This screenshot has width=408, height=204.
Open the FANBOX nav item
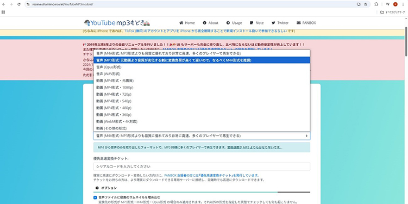point(306,23)
